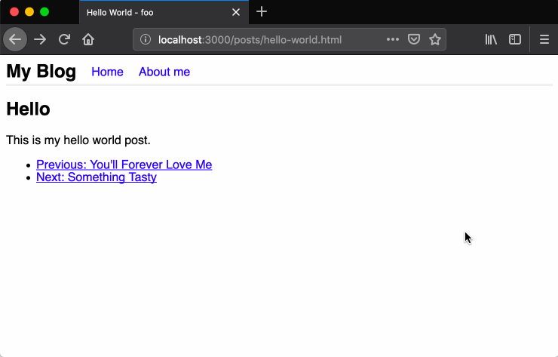Go to the browser home page icon
This screenshot has height=357, width=558.
point(88,39)
